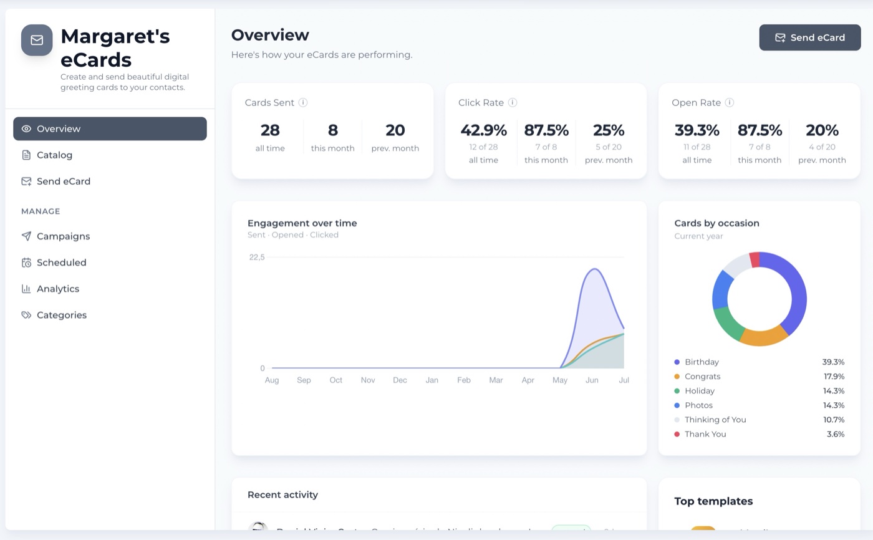Click the May label on chart axis
Image resolution: width=873 pixels, height=540 pixels.
coord(560,380)
